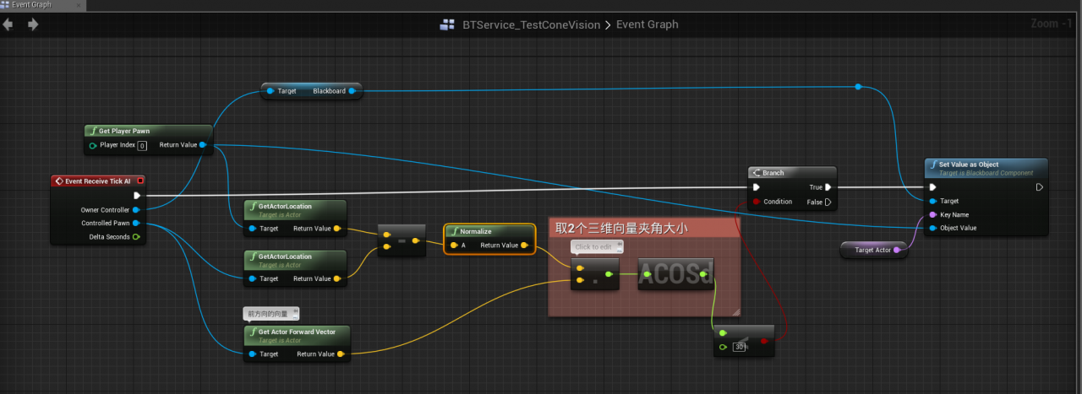Select the ACOSd node
This screenshot has width=1082, height=394.
point(675,273)
